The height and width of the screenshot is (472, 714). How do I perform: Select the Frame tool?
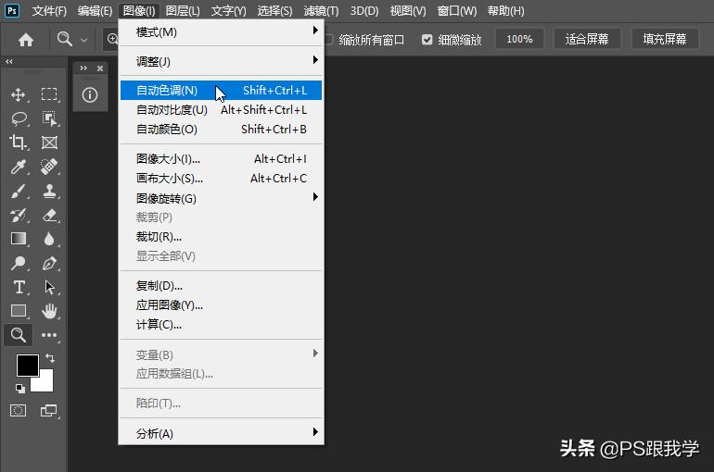pos(49,143)
